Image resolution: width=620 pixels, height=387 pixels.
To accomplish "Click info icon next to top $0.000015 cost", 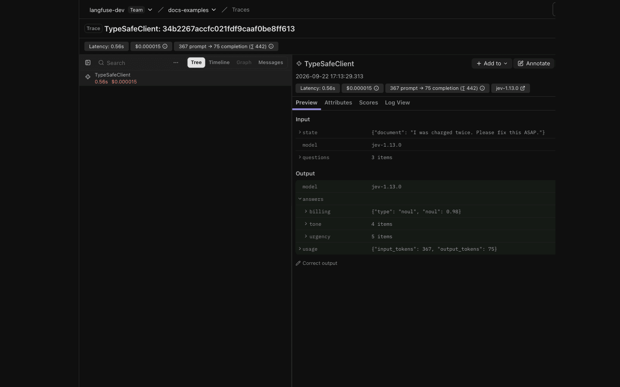I will click(165, 46).
